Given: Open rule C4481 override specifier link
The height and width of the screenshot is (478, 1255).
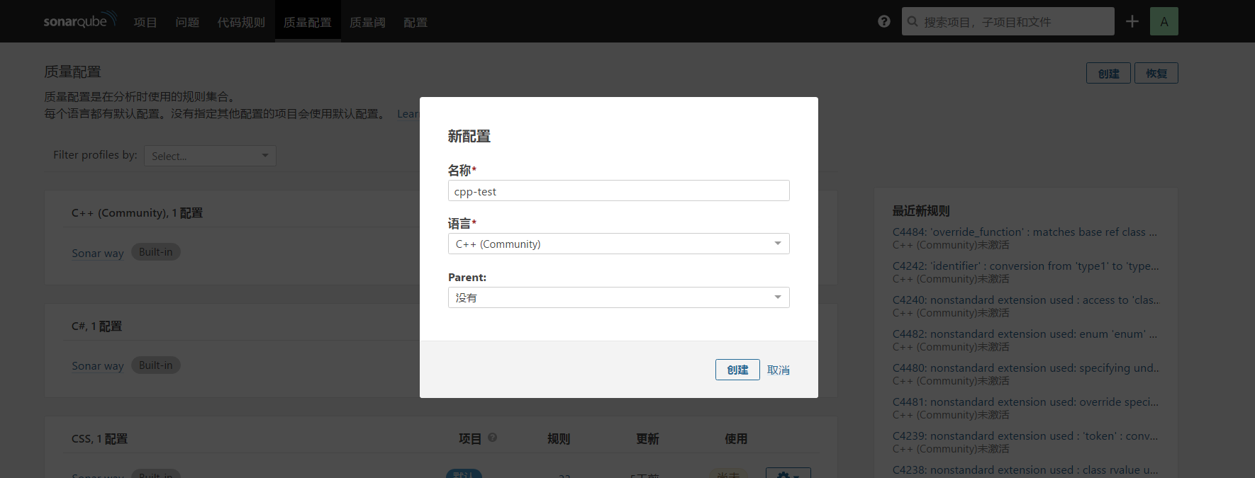Looking at the screenshot, I should pos(1025,402).
